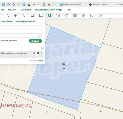
Task: Zoom to result using magnifier icon
Action: [x=34, y=53]
